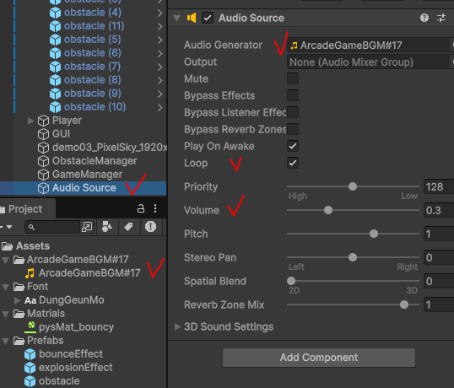
Task: Select obstacle (8) in the hierarchy
Action: click(92, 80)
